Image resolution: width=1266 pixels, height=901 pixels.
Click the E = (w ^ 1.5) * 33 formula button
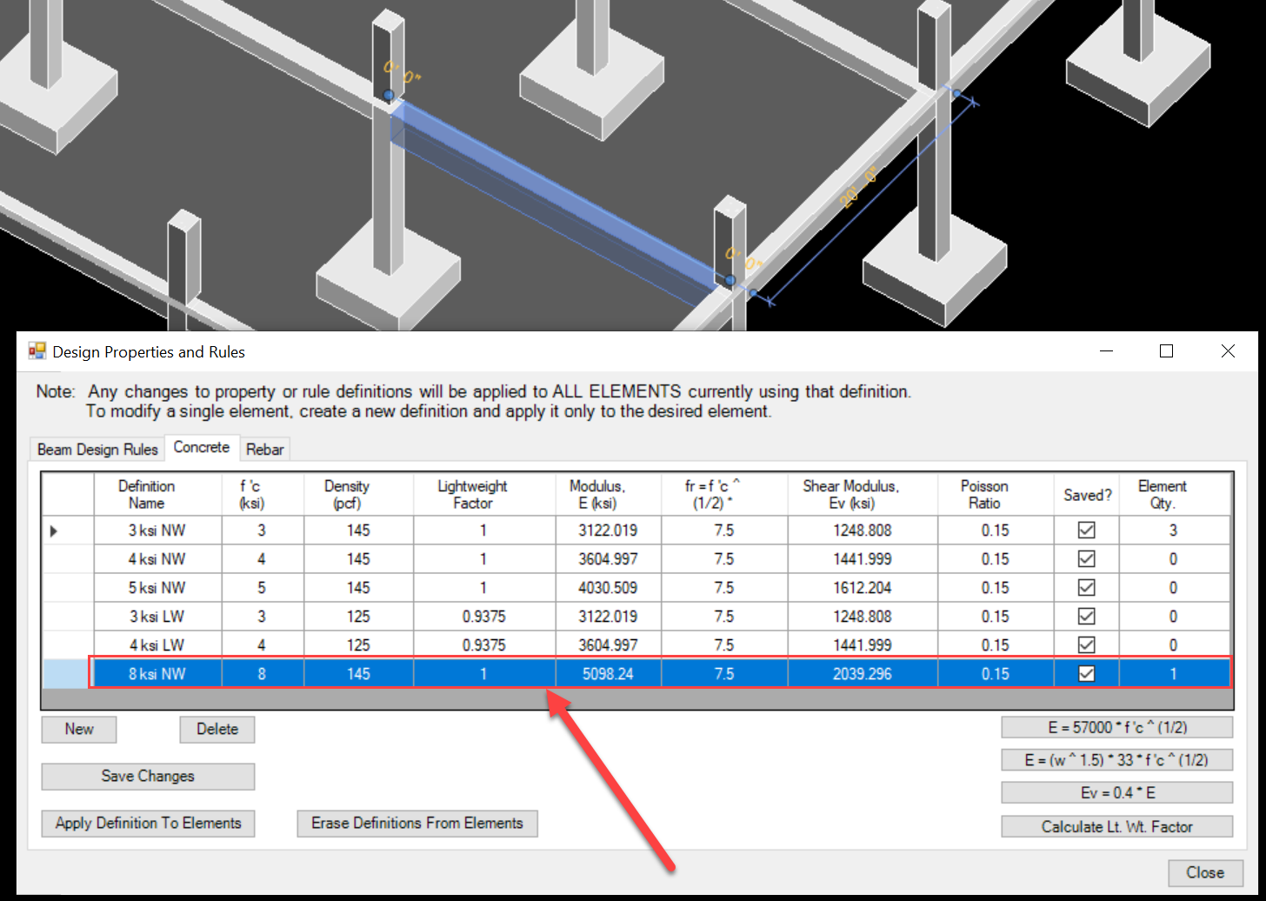(x=1117, y=760)
